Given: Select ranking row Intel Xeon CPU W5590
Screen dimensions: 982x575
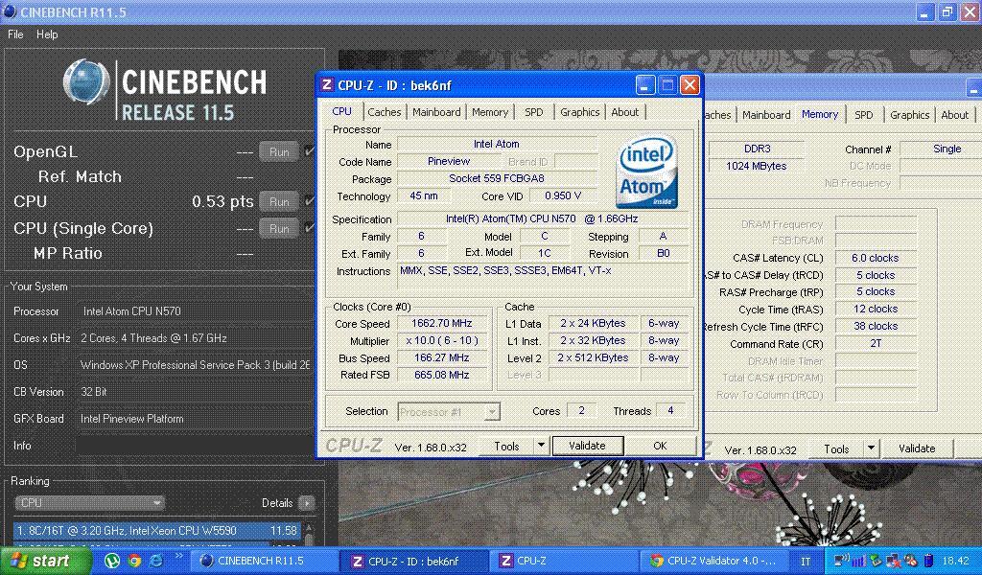Looking at the screenshot, I should [157, 531].
